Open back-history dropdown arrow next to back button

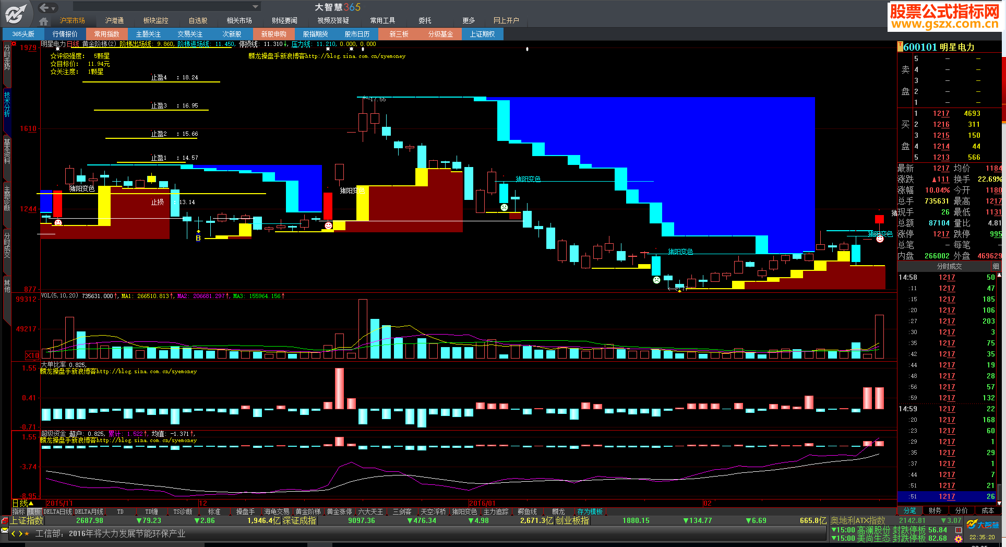click(x=53, y=8)
